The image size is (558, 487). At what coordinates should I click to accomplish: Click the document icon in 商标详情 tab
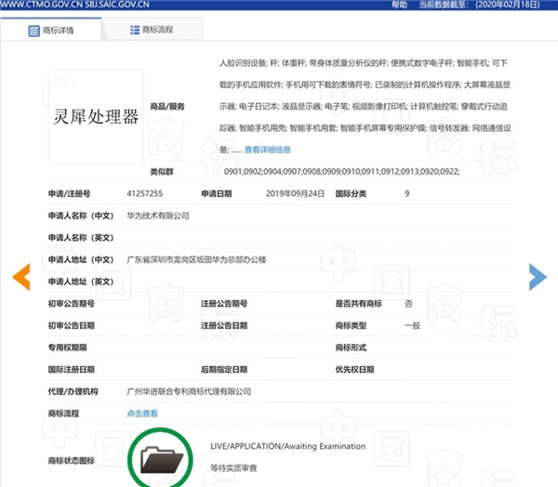click(x=33, y=31)
